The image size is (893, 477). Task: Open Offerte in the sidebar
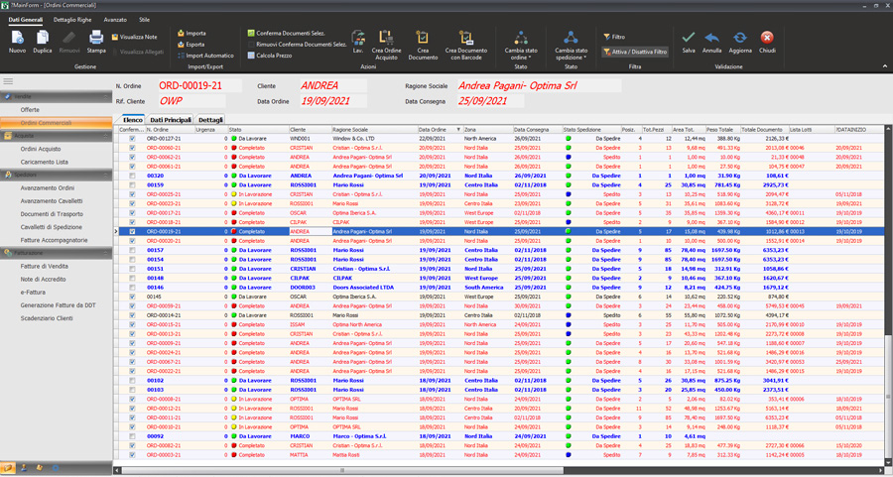[x=30, y=110]
